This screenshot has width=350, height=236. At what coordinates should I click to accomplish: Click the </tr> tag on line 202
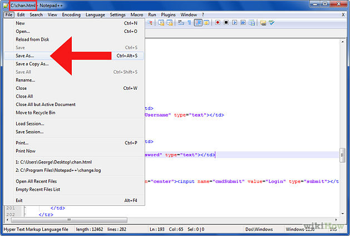coord(46,214)
